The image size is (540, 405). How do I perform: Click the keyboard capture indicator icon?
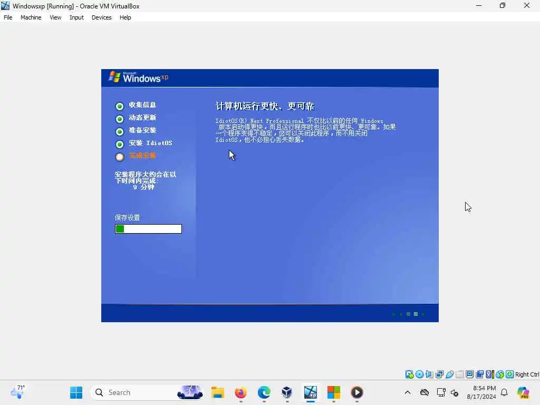[510, 374]
